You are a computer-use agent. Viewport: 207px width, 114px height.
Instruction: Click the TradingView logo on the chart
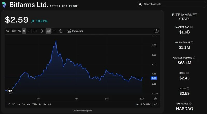coord(10,91)
